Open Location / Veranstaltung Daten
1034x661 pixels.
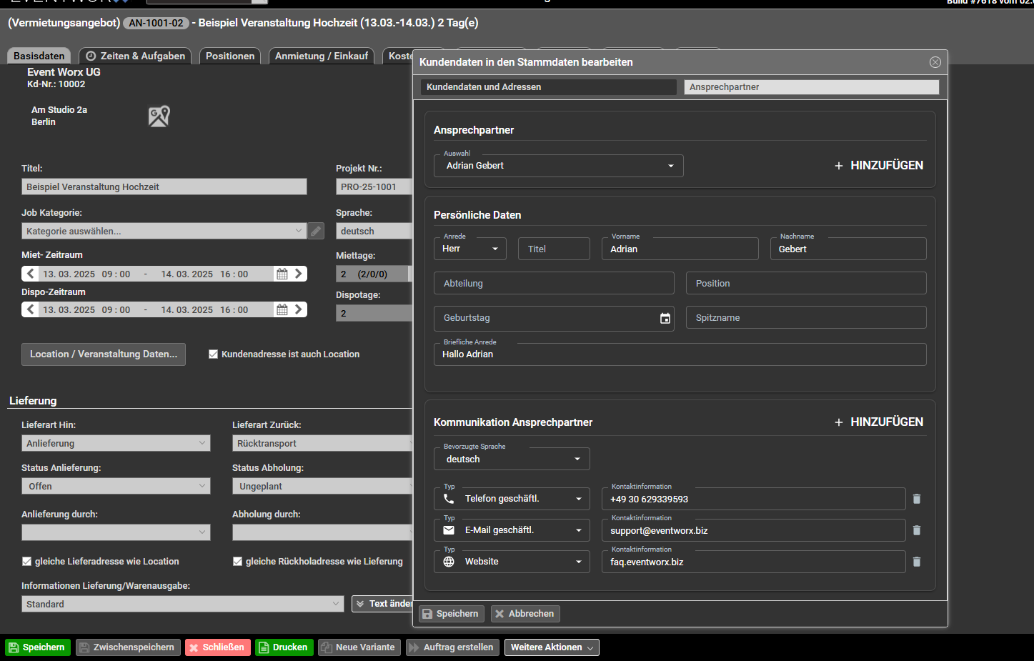(x=104, y=354)
